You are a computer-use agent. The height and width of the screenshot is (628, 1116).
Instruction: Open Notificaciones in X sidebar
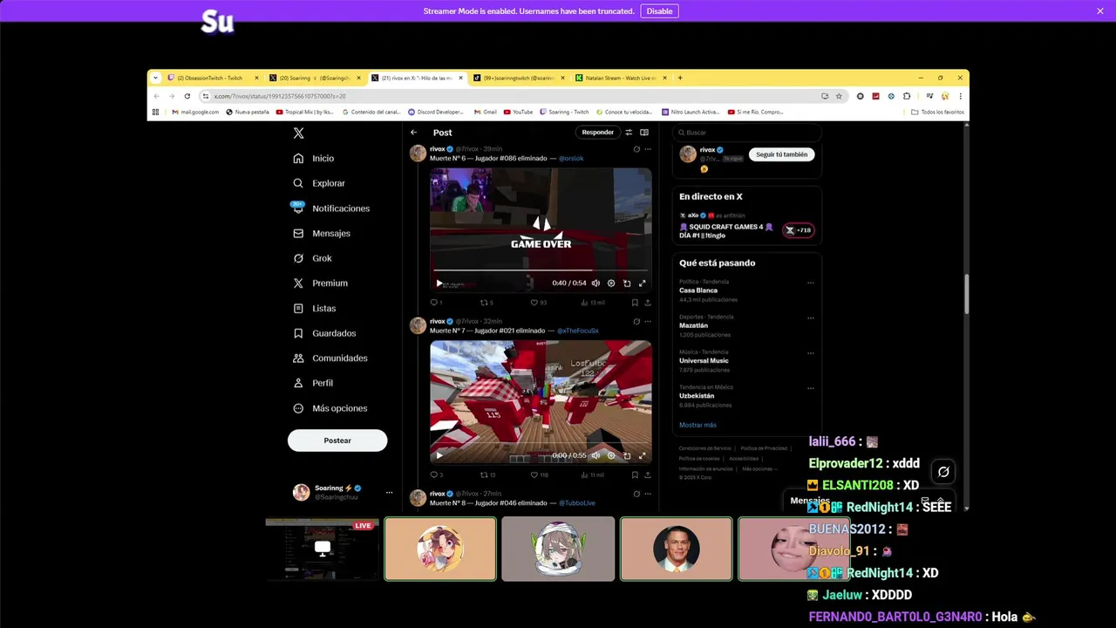point(331,208)
